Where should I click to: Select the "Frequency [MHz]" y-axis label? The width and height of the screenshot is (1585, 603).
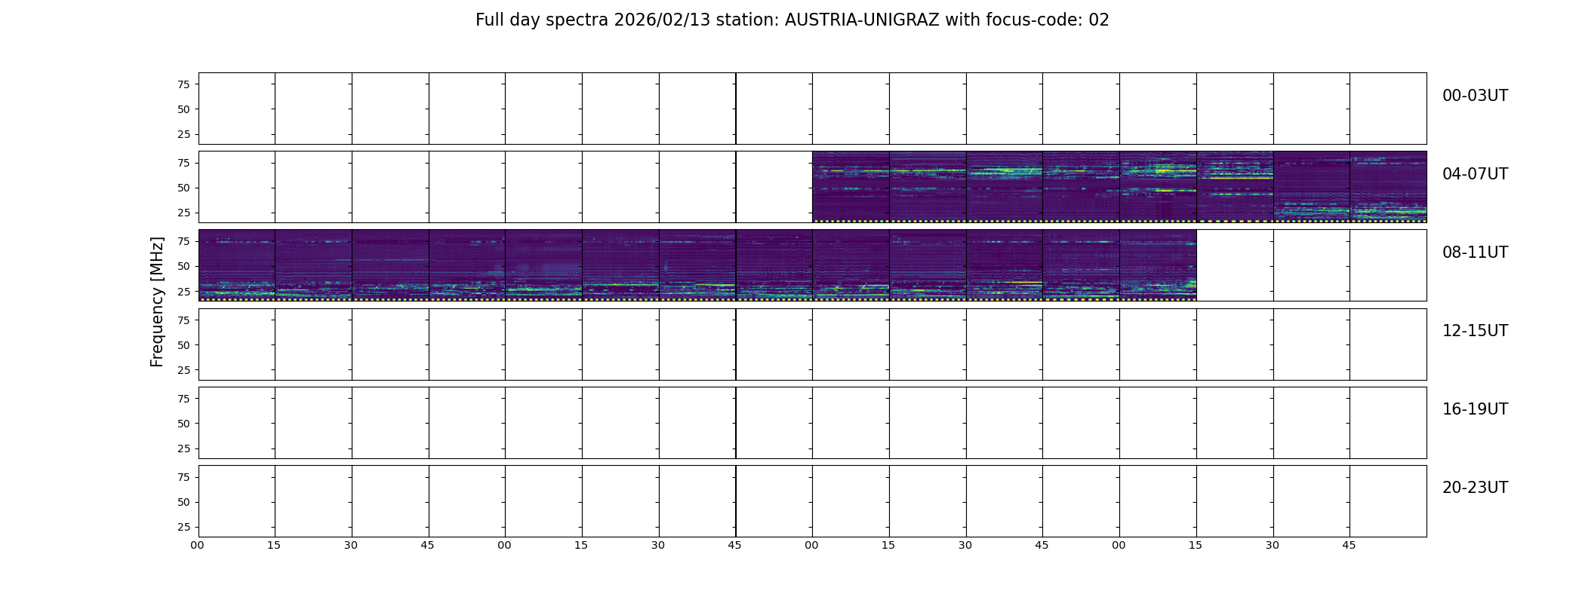pyautogui.click(x=157, y=301)
